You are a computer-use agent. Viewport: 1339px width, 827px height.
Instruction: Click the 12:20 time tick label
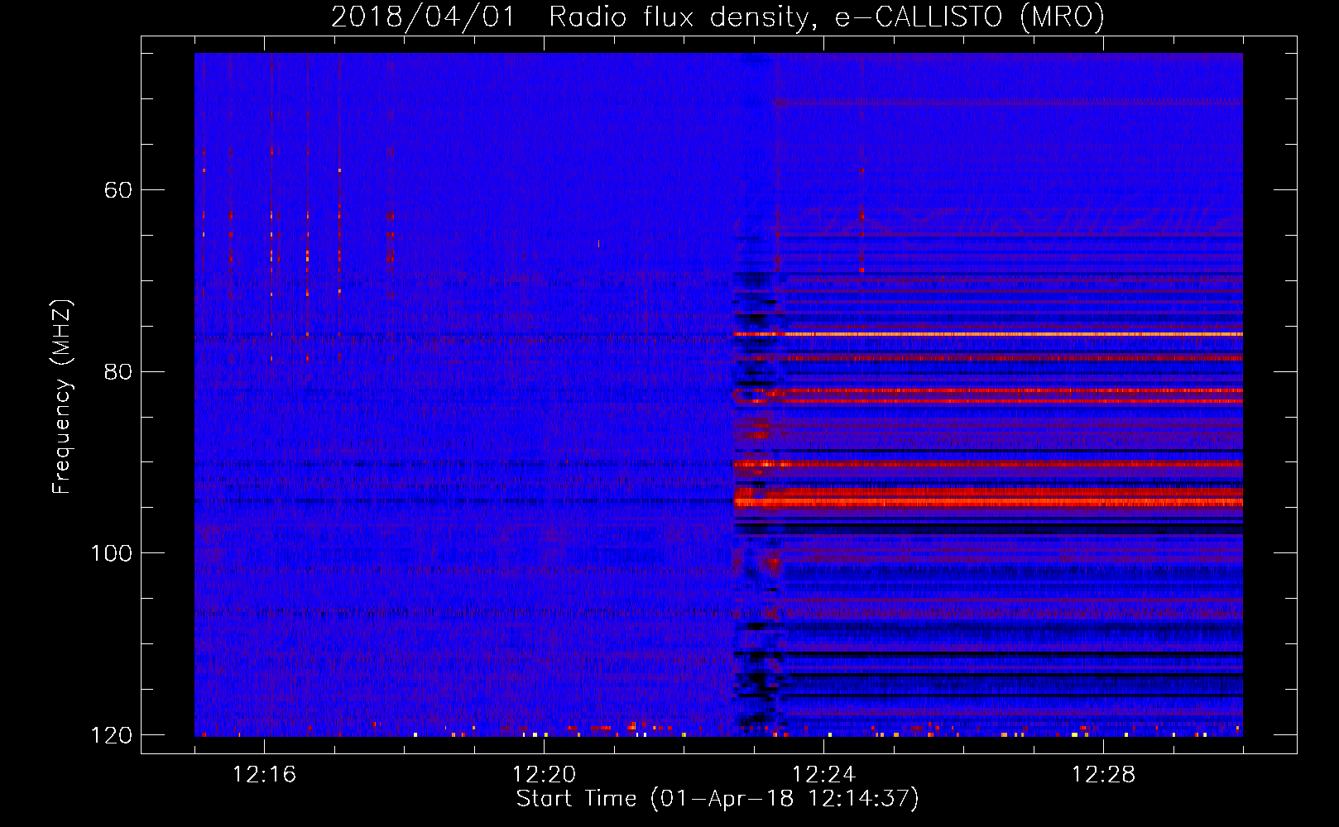[x=544, y=775]
